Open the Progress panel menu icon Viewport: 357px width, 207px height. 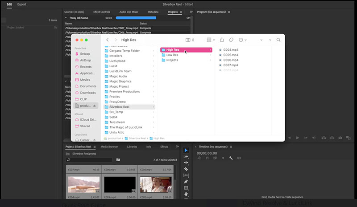[x=181, y=12]
